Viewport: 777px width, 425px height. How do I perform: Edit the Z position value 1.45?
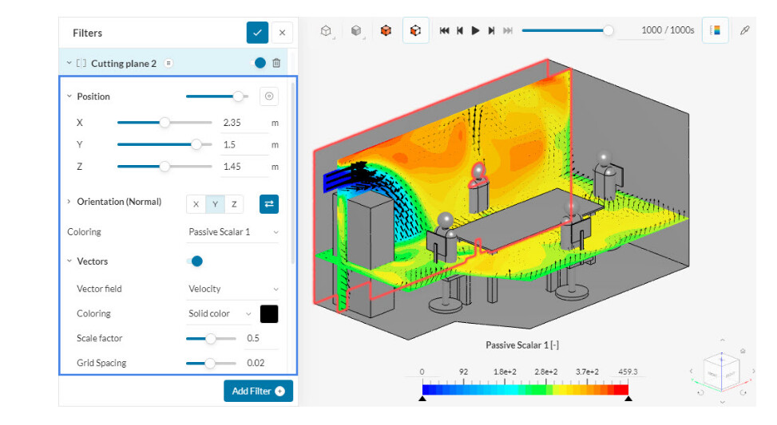click(x=243, y=167)
